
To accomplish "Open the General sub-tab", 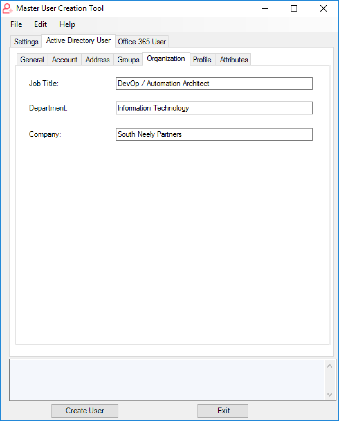I will [x=32, y=60].
